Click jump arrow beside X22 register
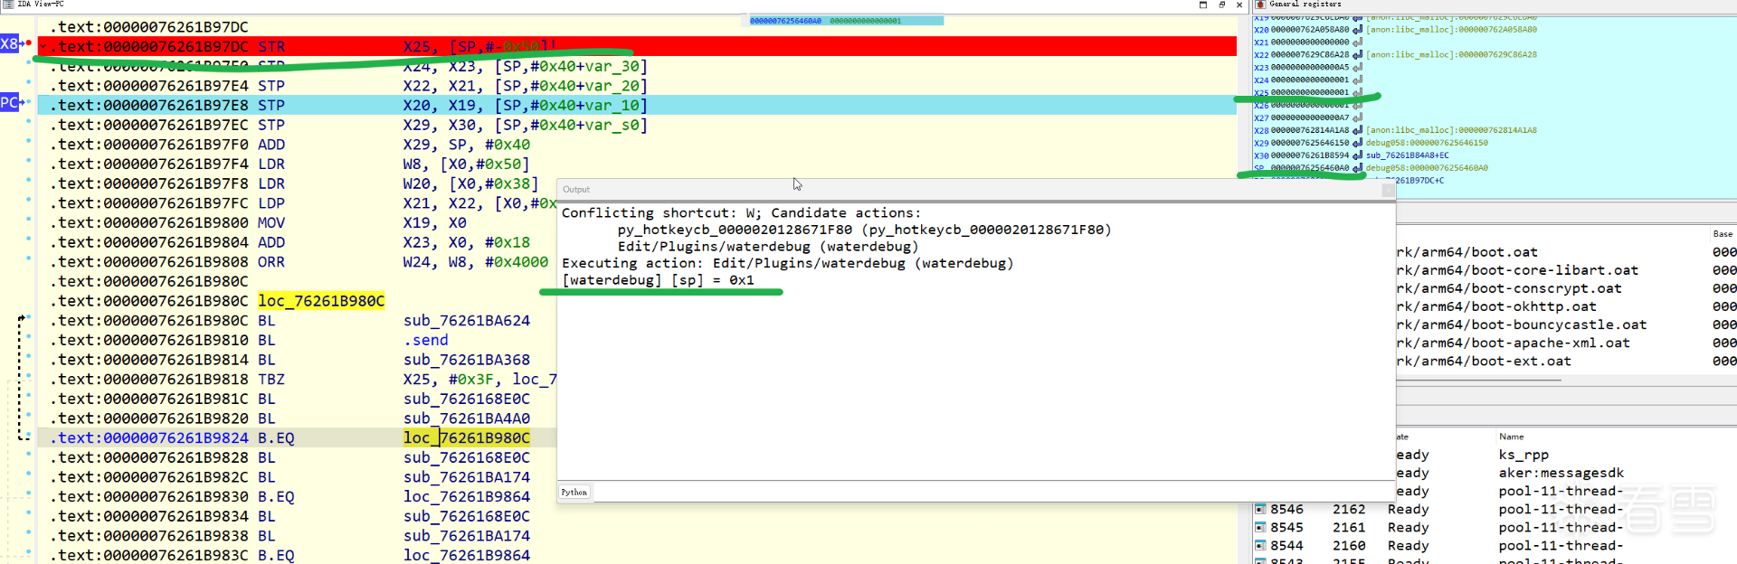 click(1357, 55)
